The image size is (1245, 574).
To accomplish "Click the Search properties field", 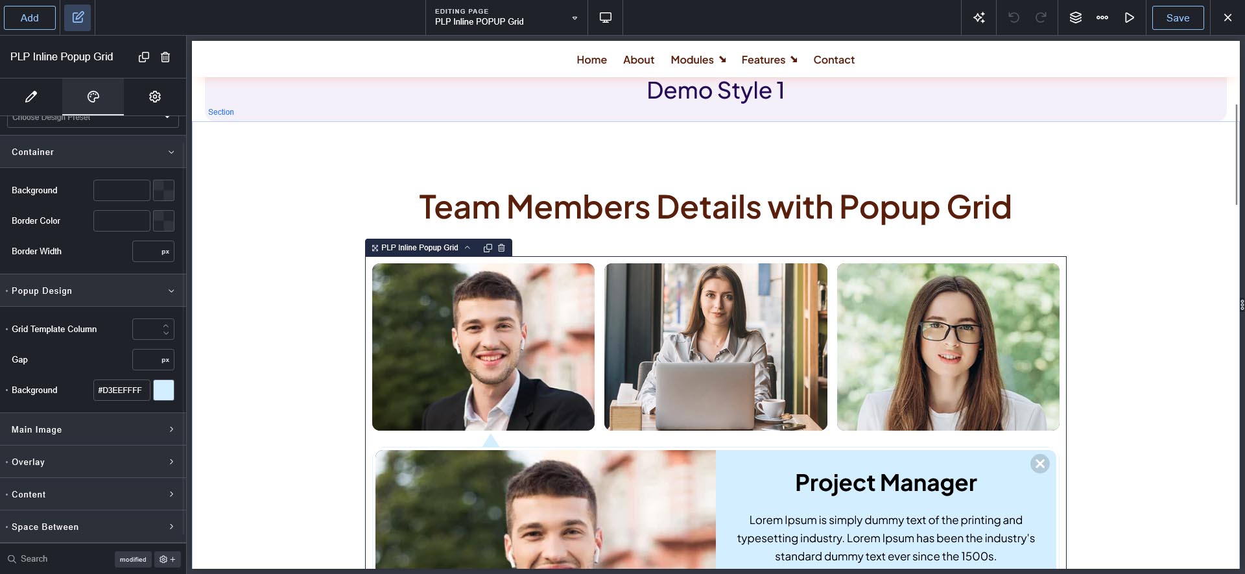I will point(58,558).
